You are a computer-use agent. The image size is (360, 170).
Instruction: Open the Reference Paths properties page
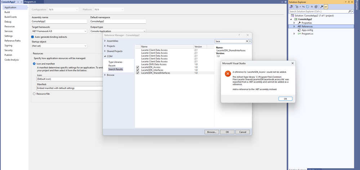[x=12, y=41]
